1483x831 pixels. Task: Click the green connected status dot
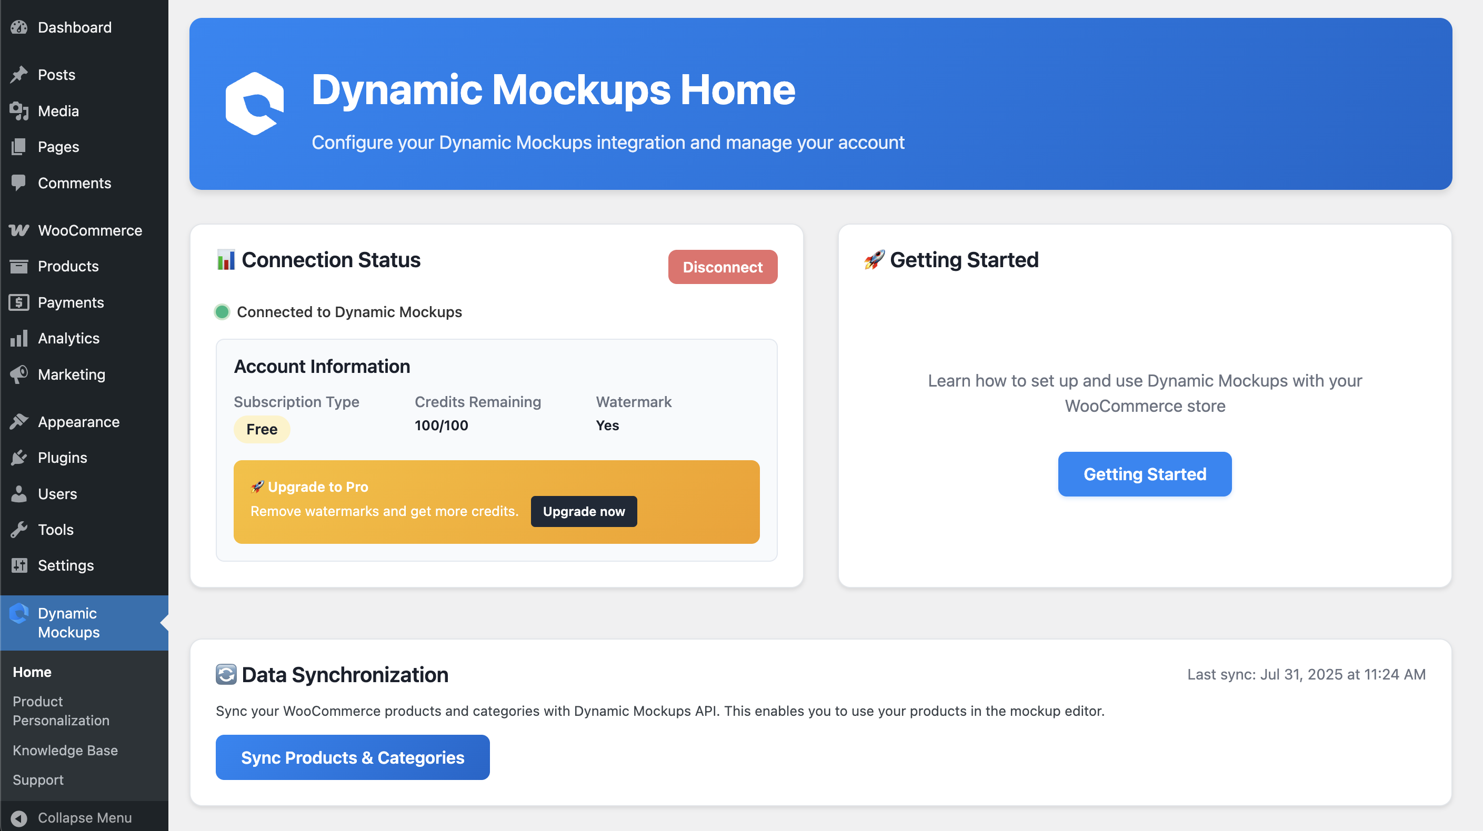pos(222,312)
